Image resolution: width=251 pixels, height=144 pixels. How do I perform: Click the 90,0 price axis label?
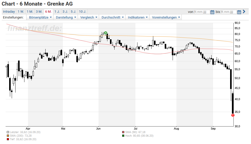point(238,23)
